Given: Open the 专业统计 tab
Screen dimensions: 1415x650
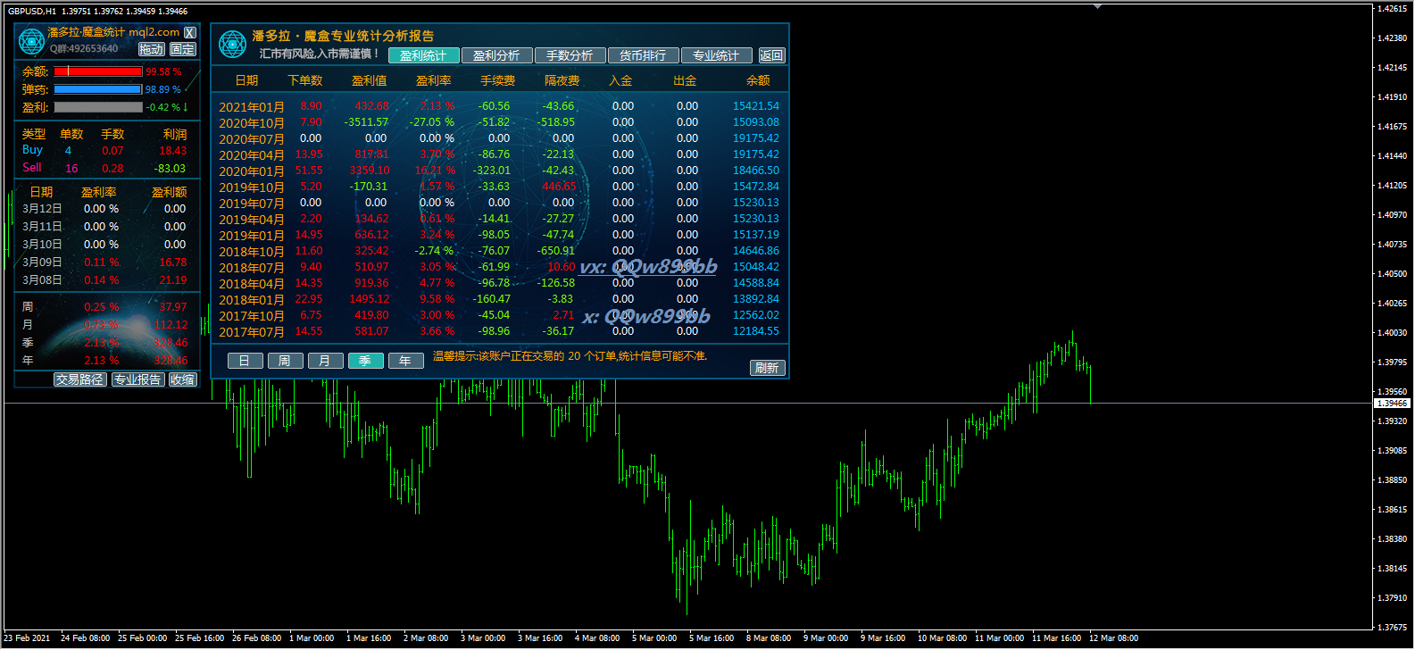Looking at the screenshot, I should click(x=716, y=55).
